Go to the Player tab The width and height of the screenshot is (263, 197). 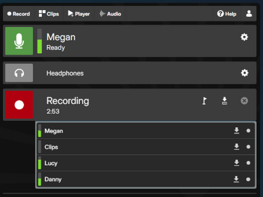pyautogui.click(x=79, y=14)
